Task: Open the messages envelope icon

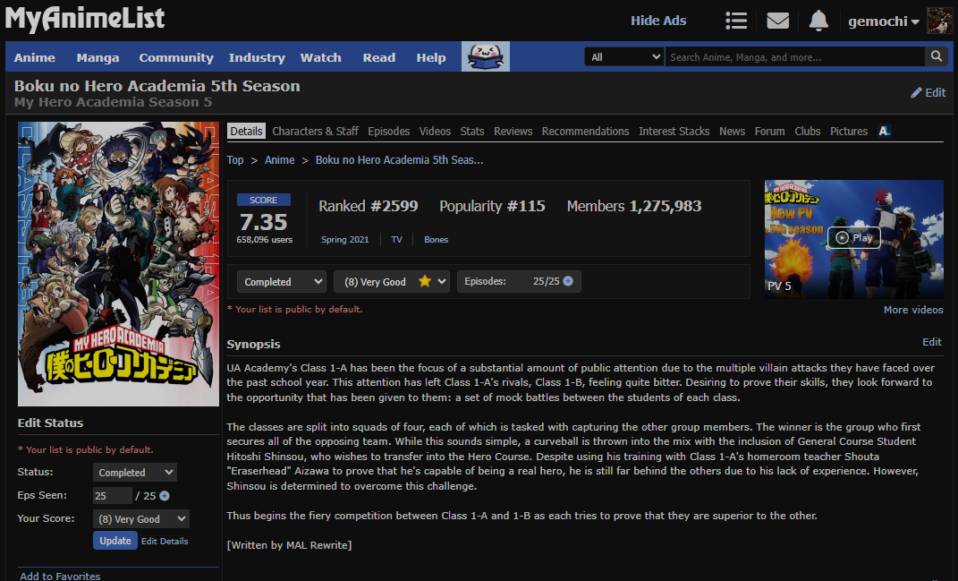Action: click(x=778, y=21)
